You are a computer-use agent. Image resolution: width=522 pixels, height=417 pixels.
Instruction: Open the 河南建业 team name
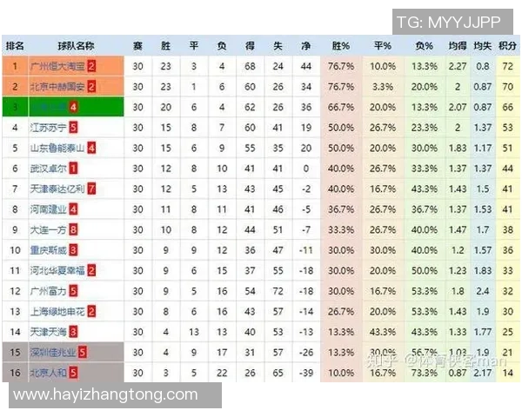[50, 209]
